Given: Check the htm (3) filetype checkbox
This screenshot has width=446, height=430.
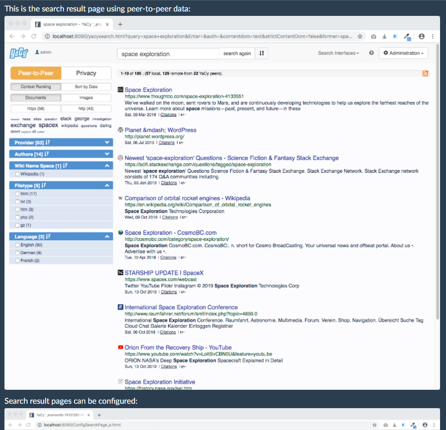Looking at the screenshot, I should click(x=17, y=210).
